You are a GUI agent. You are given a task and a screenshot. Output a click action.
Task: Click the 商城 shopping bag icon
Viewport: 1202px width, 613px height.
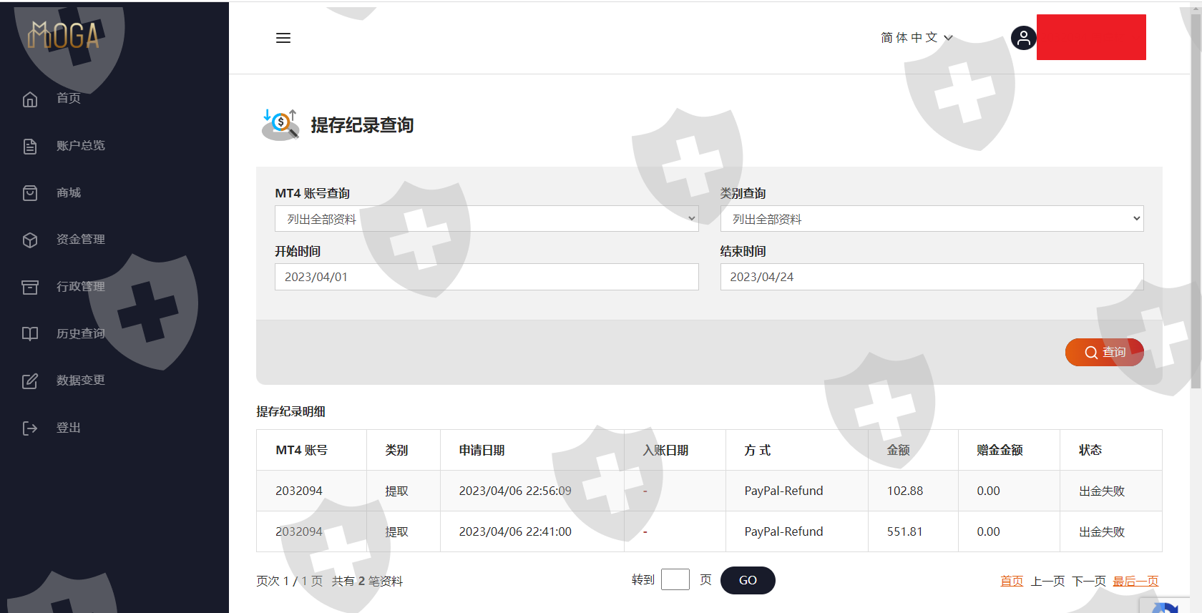(x=30, y=193)
